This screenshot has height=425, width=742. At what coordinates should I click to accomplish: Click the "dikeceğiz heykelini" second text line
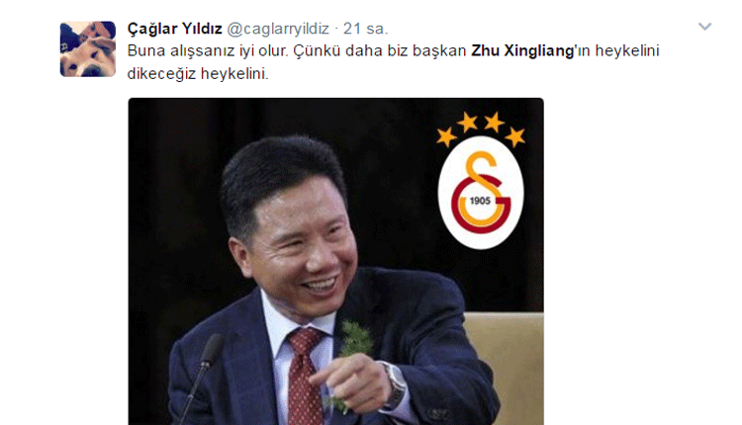point(198,74)
